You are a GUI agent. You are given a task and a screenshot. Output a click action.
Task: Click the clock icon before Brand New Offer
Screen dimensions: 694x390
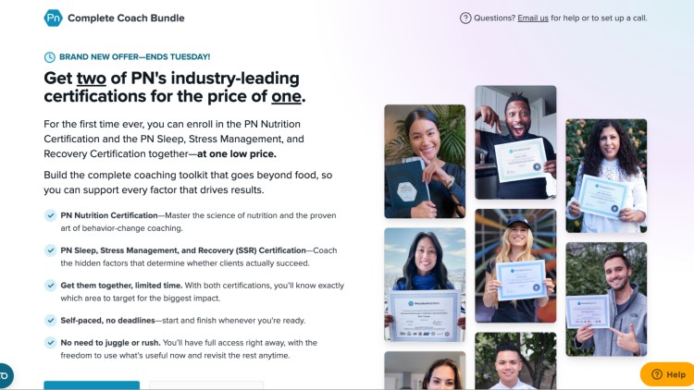pyautogui.click(x=50, y=57)
